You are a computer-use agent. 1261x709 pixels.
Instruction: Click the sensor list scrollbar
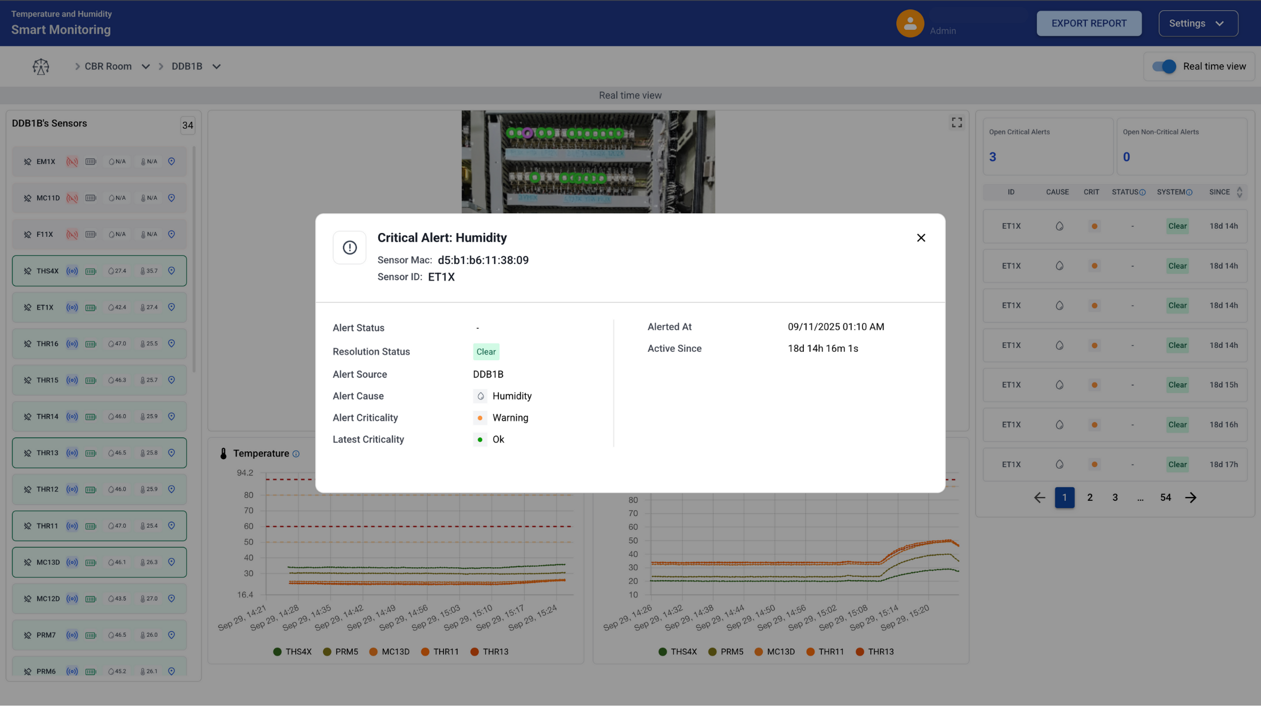tap(194, 259)
